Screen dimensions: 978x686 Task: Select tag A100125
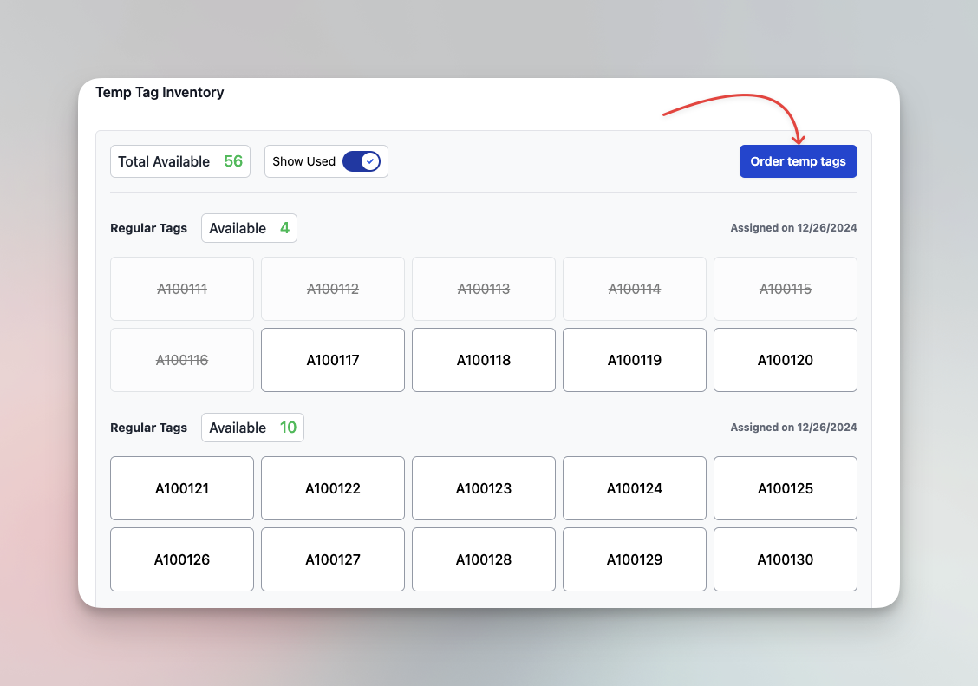tap(785, 487)
